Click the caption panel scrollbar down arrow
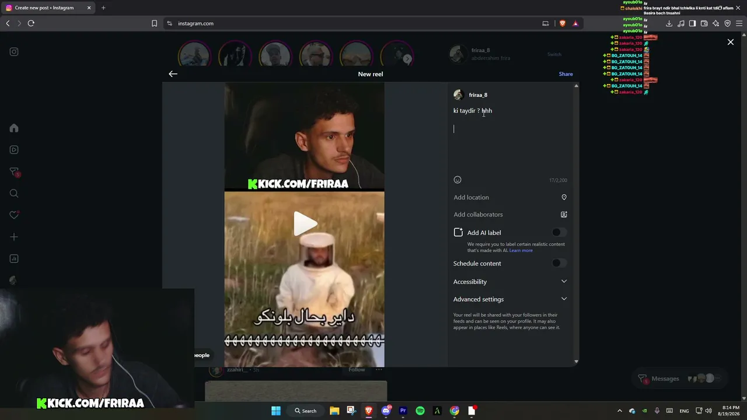Viewport: 747px width, 420px height. 576,362
